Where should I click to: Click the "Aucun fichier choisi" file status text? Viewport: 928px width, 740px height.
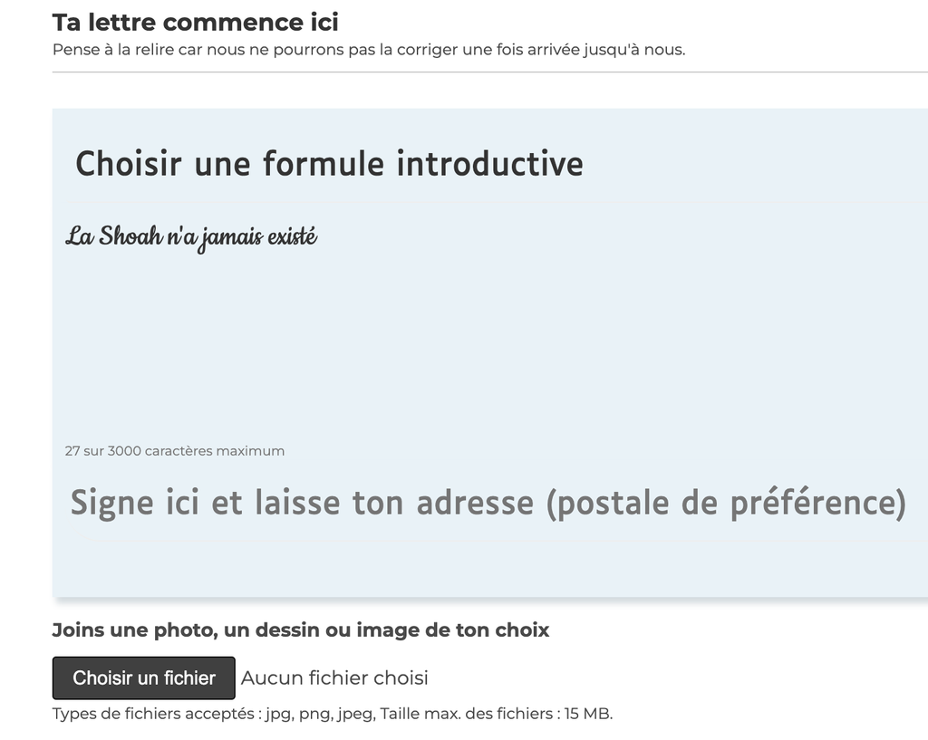click(334, 678)
